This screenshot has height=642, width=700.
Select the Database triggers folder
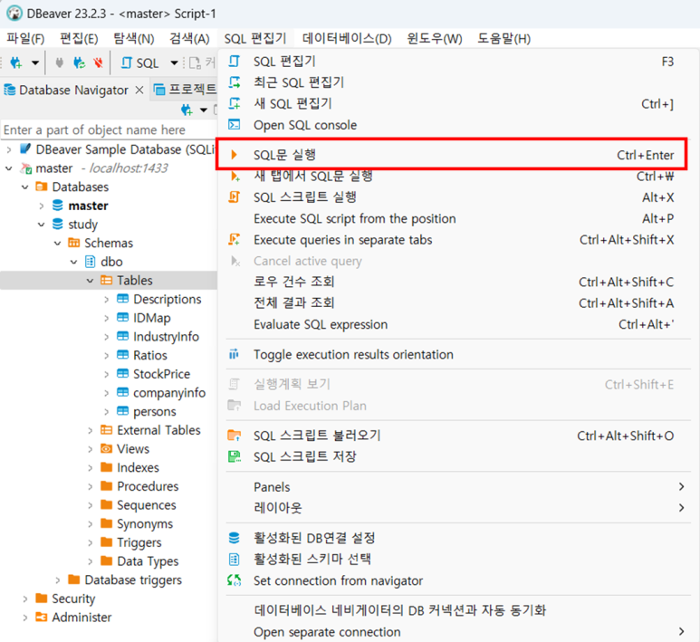pos(133,580)
